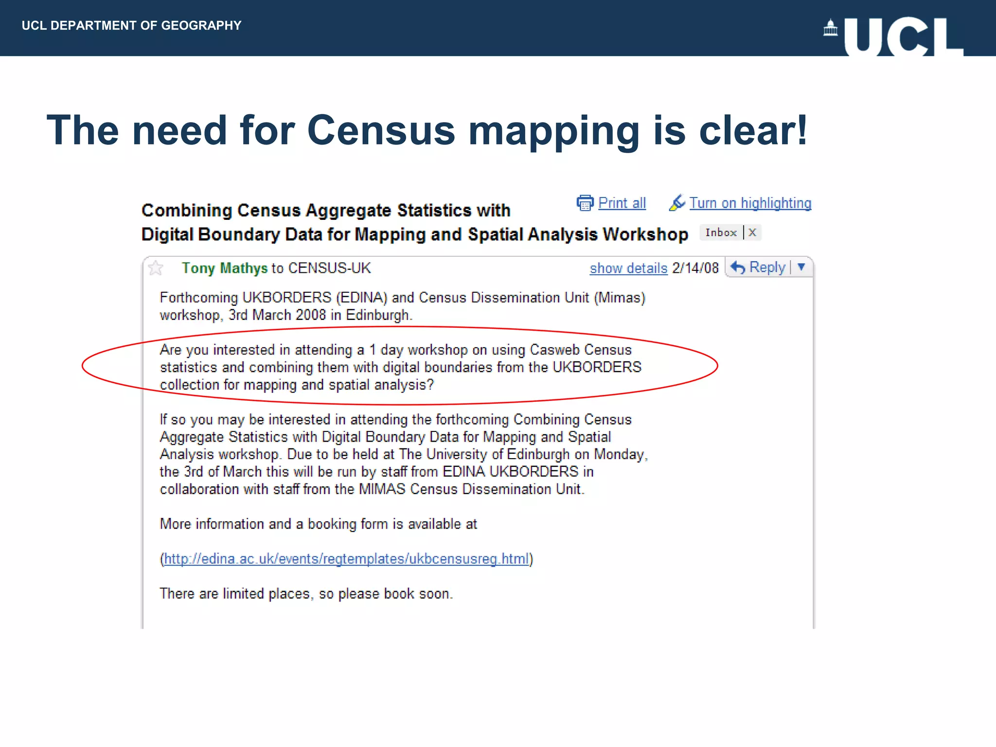Click the line 'workshop, 3rd March 2008 in Edinburgh.'

click(x=286, y=315)
